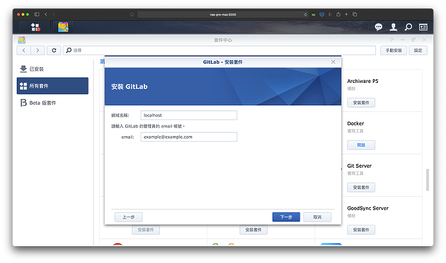Click the green extension icon in Safari
Image resolution: width=446 pixels, height=263 pixels.
click(x=313, y=14)
